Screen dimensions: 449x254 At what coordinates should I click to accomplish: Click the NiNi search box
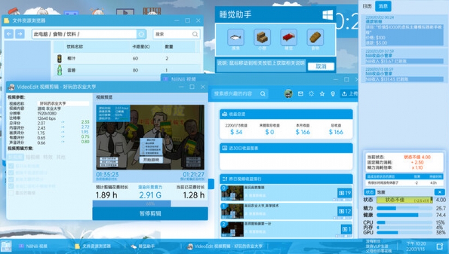(x=240, y=94)
